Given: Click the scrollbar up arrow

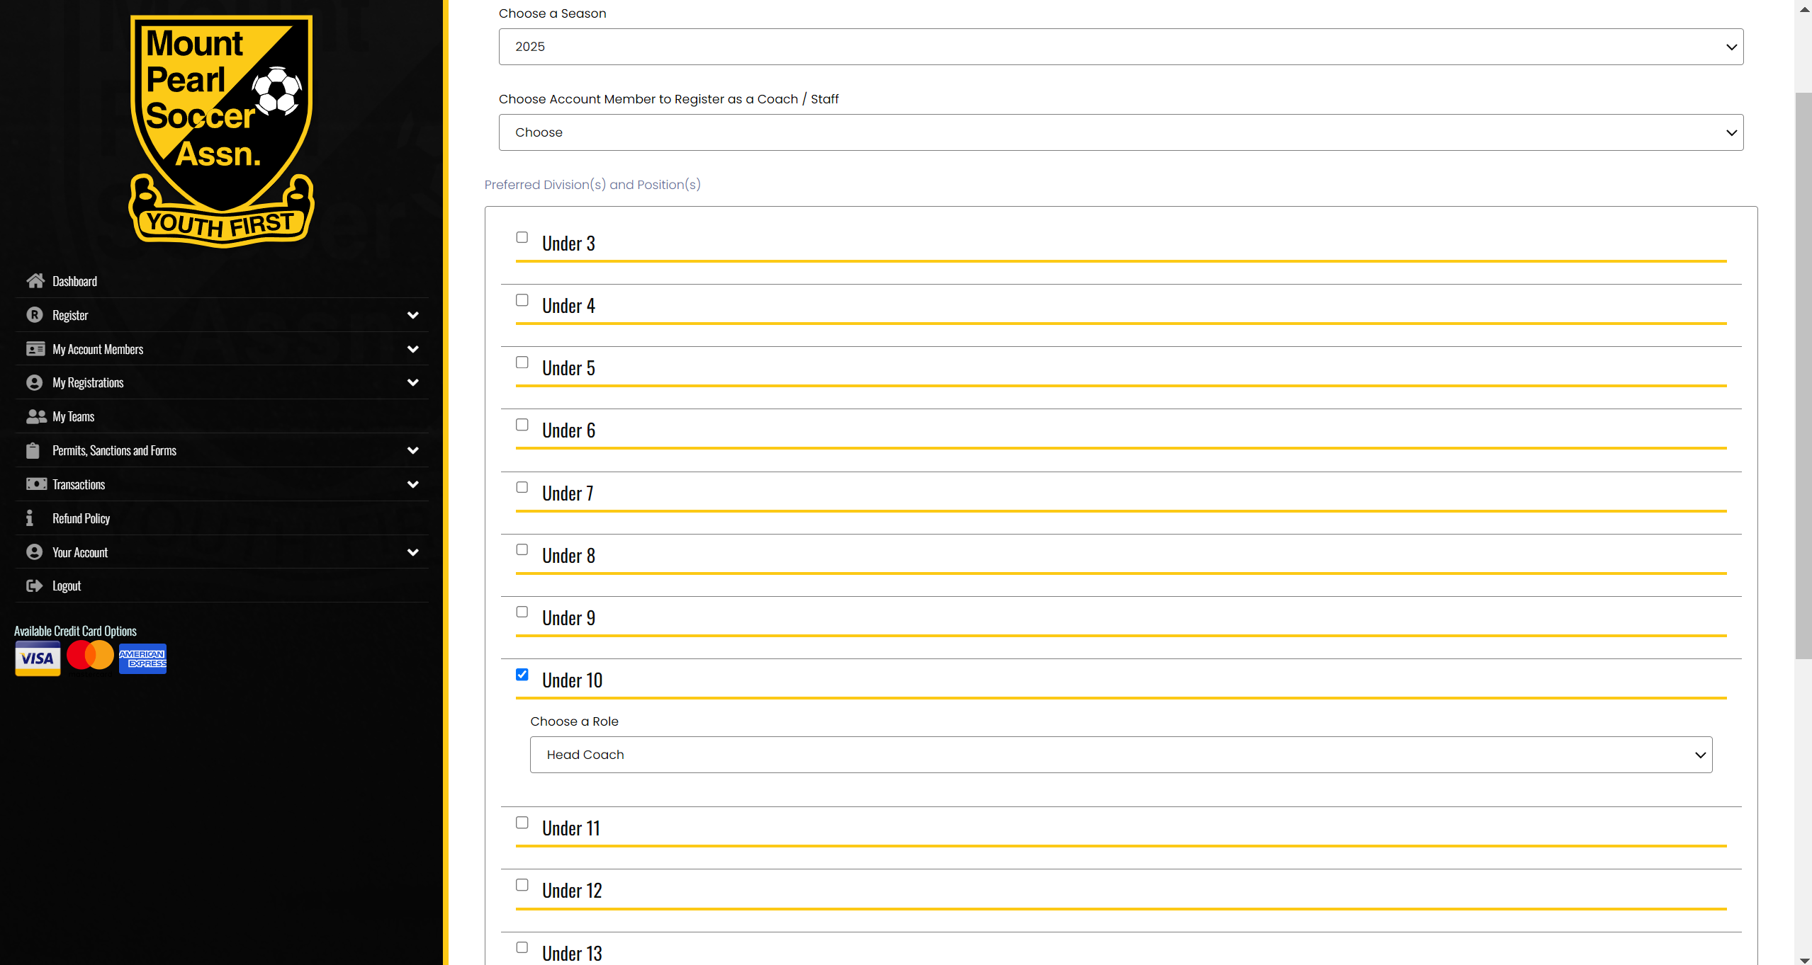Looking at the screenshot, I should click(1803, 8).
